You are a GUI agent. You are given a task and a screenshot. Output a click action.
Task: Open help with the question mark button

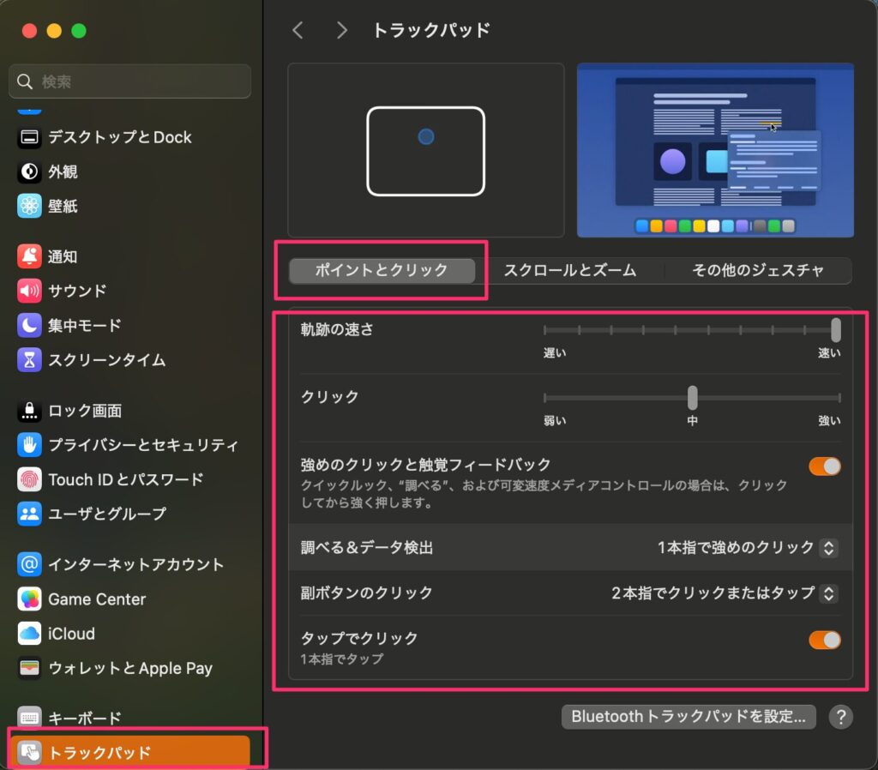click(841, 717)
